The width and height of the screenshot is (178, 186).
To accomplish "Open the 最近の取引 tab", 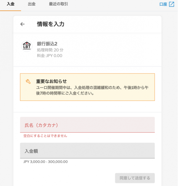I will pos(58,4).
